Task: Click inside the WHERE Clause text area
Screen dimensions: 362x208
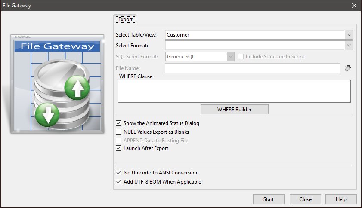Action: coord(234,91)
